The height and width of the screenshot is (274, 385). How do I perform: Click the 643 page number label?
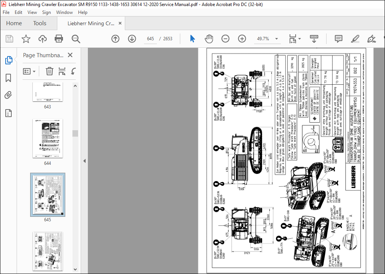tap(48, 107)
